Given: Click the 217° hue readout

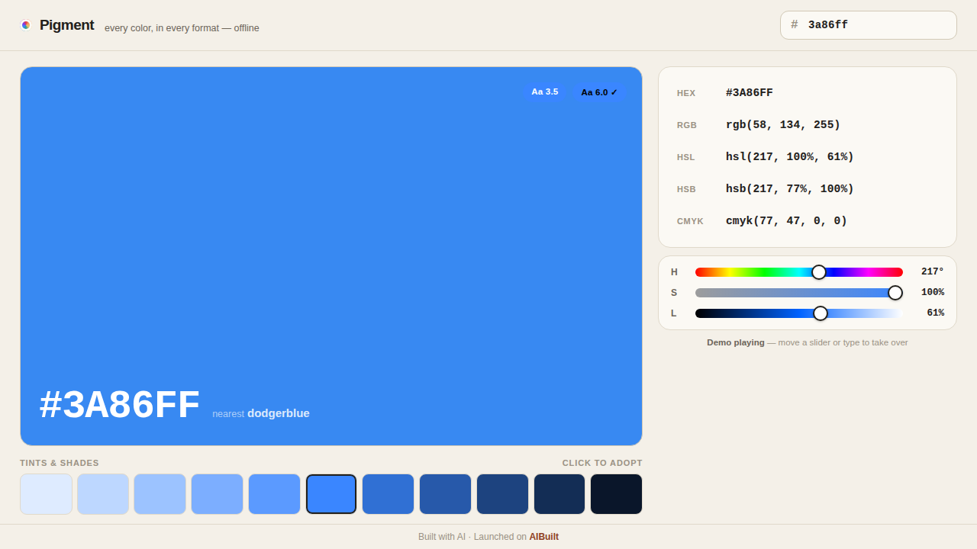Looking at the screenshot, I should (932, 271).
